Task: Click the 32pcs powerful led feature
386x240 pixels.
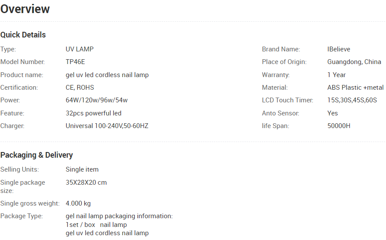Action: [x=93, y=113]
